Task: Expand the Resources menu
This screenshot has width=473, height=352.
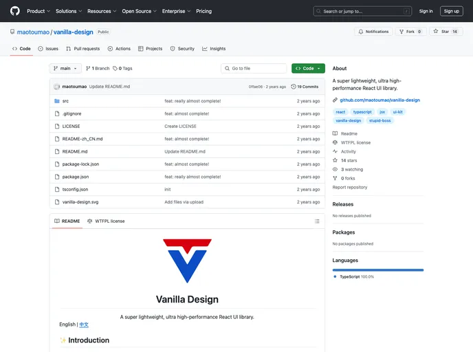Action: [x=102, y=11]
